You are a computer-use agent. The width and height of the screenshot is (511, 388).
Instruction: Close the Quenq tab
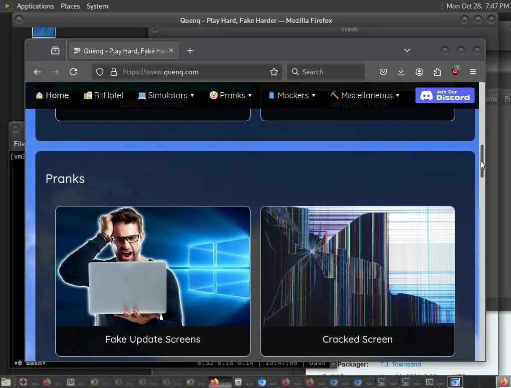172,50
